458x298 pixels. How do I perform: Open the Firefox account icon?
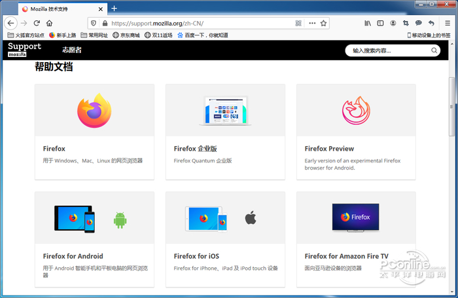tap(393, 23)
